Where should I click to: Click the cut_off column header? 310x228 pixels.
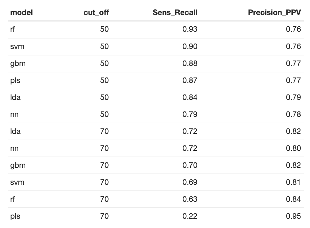point(96,12)
